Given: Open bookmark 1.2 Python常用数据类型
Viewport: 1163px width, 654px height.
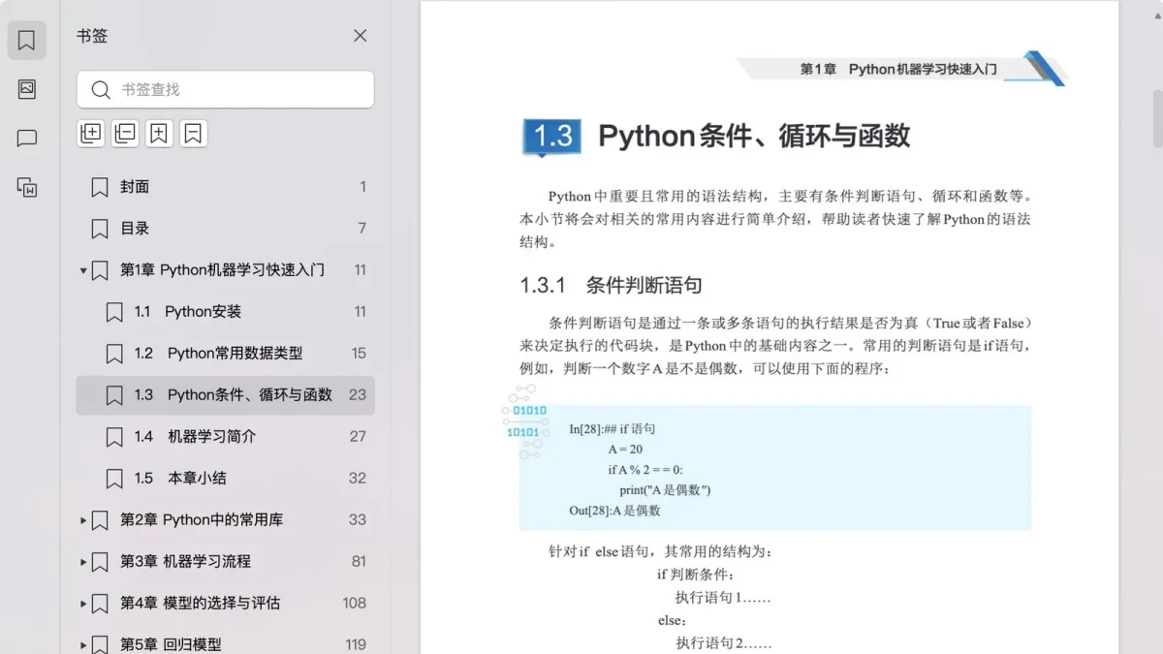Looking at the screenshot, I should point(225,354).
